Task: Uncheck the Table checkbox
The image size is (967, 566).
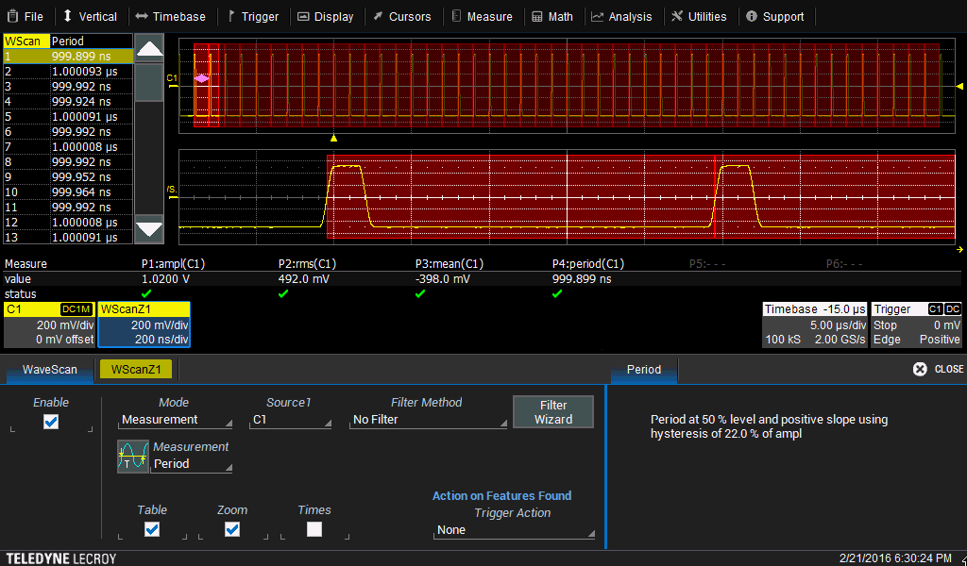Action: coord(151,529)
